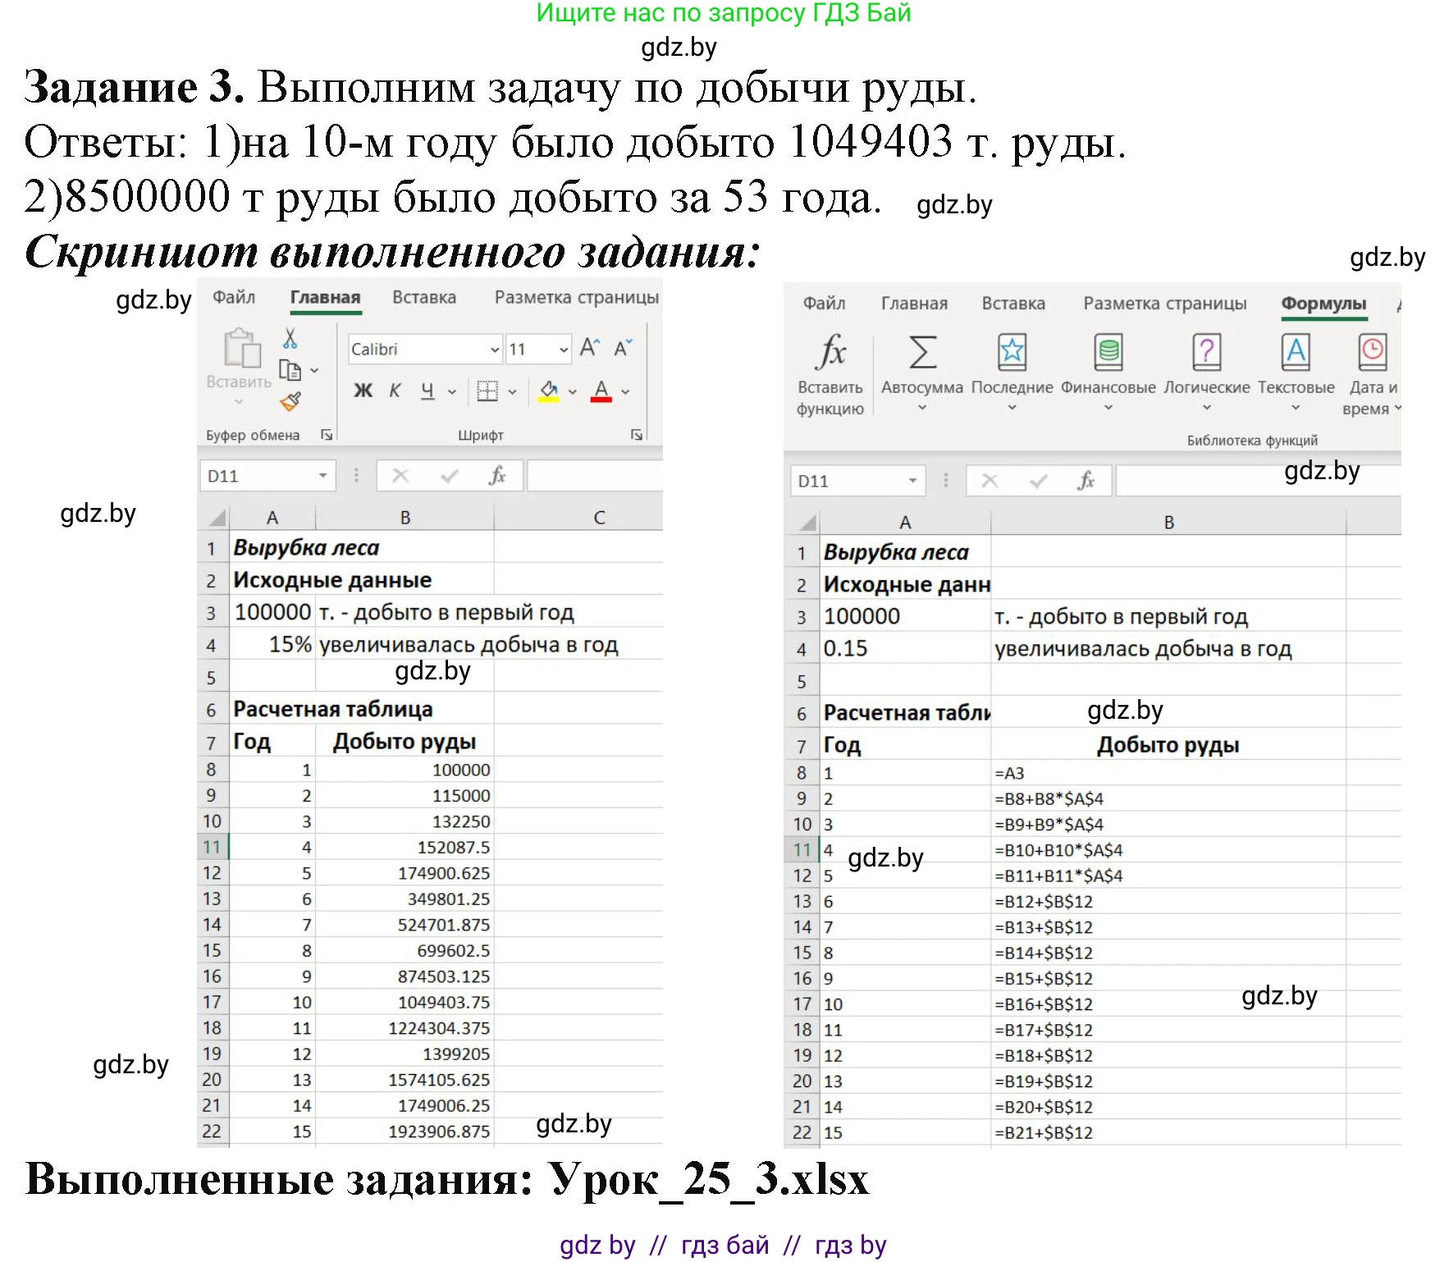
Task: Select row 11 header in left sheet
Action: coord(213,847)
